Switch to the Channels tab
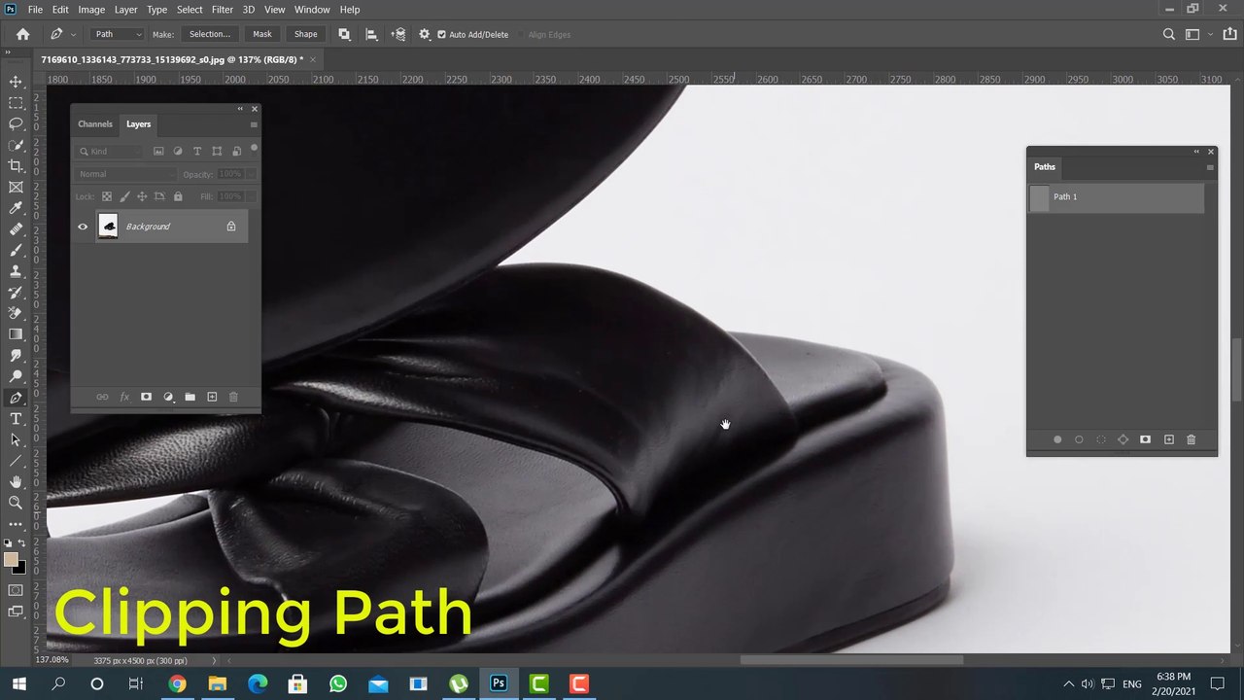1244x700 pixels. [95, 124]
